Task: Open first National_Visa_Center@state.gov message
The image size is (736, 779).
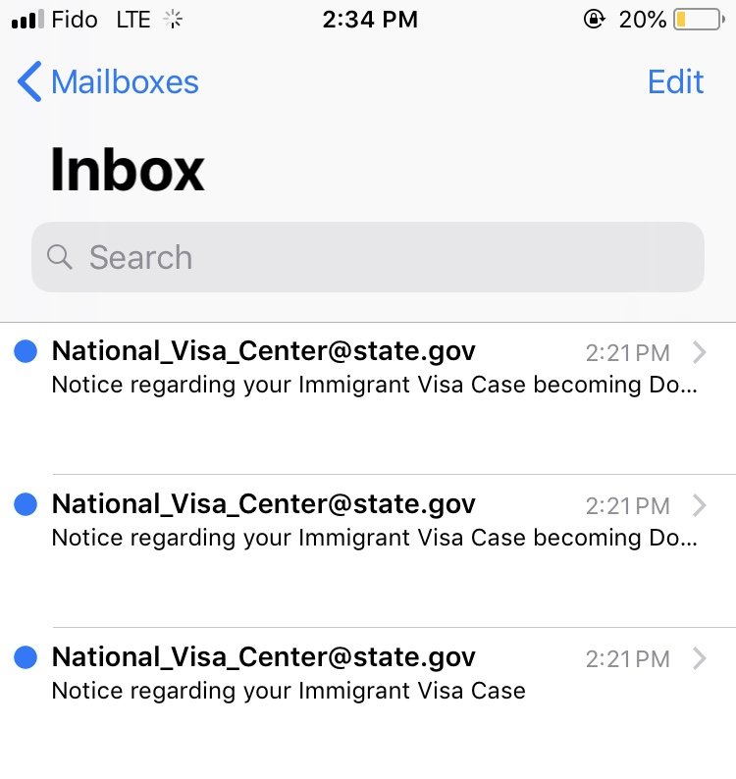Action: click(x=368, y=398)
